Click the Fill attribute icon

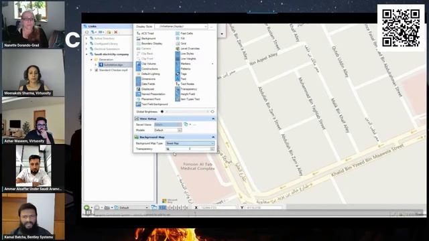[x=178, y=39]
